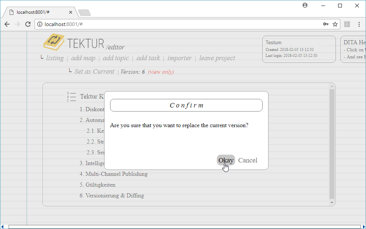The image size is (366, 229).
Task: Click the localhost:8001 address bar
Action: [179, 24]
